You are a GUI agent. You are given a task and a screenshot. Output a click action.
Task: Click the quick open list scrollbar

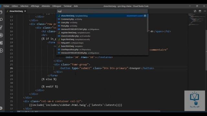[147, 23]
